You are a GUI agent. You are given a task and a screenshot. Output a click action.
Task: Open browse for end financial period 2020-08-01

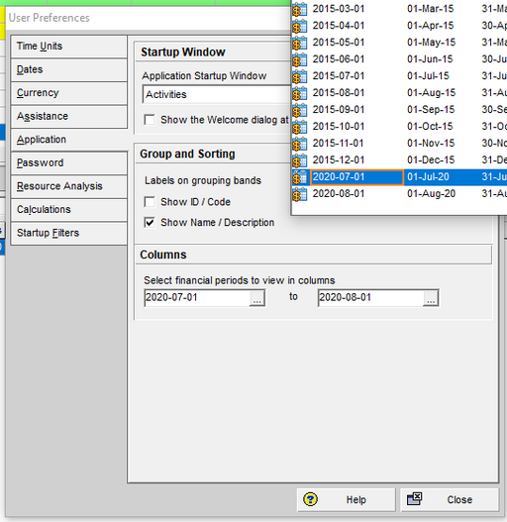[x=431, y=298]
